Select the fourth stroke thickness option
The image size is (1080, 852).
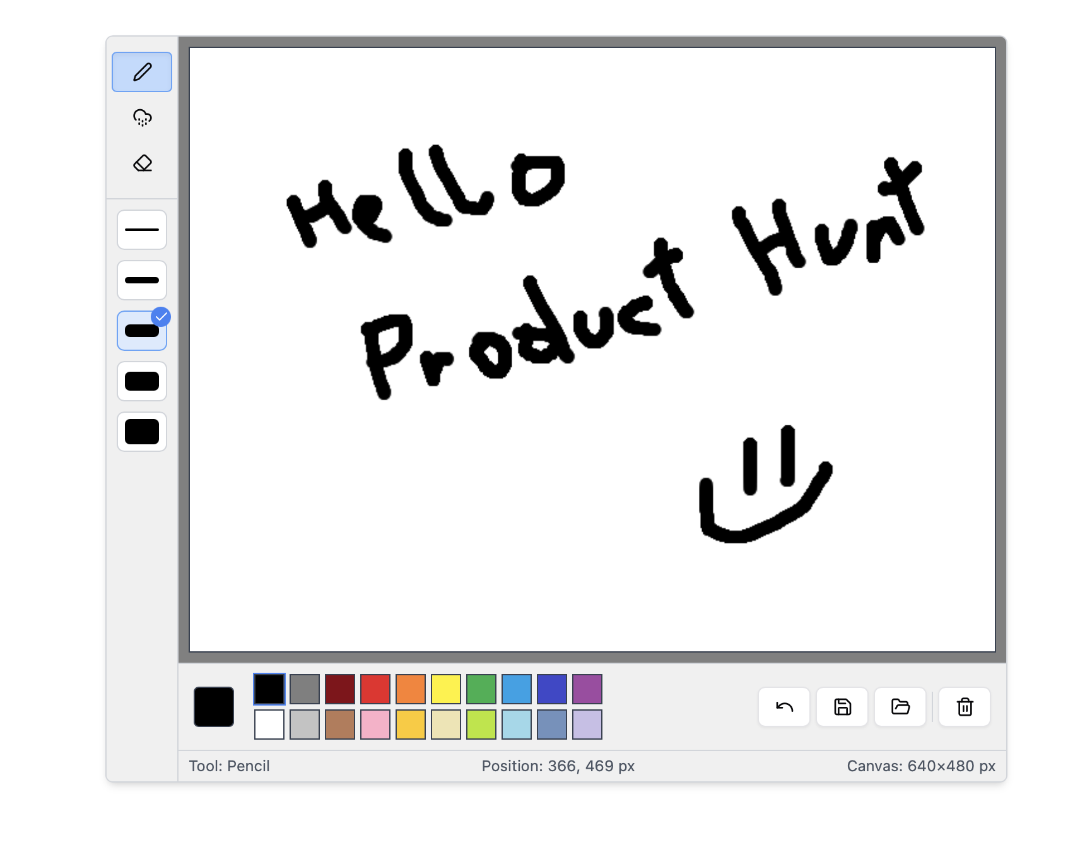click(141, 381)
